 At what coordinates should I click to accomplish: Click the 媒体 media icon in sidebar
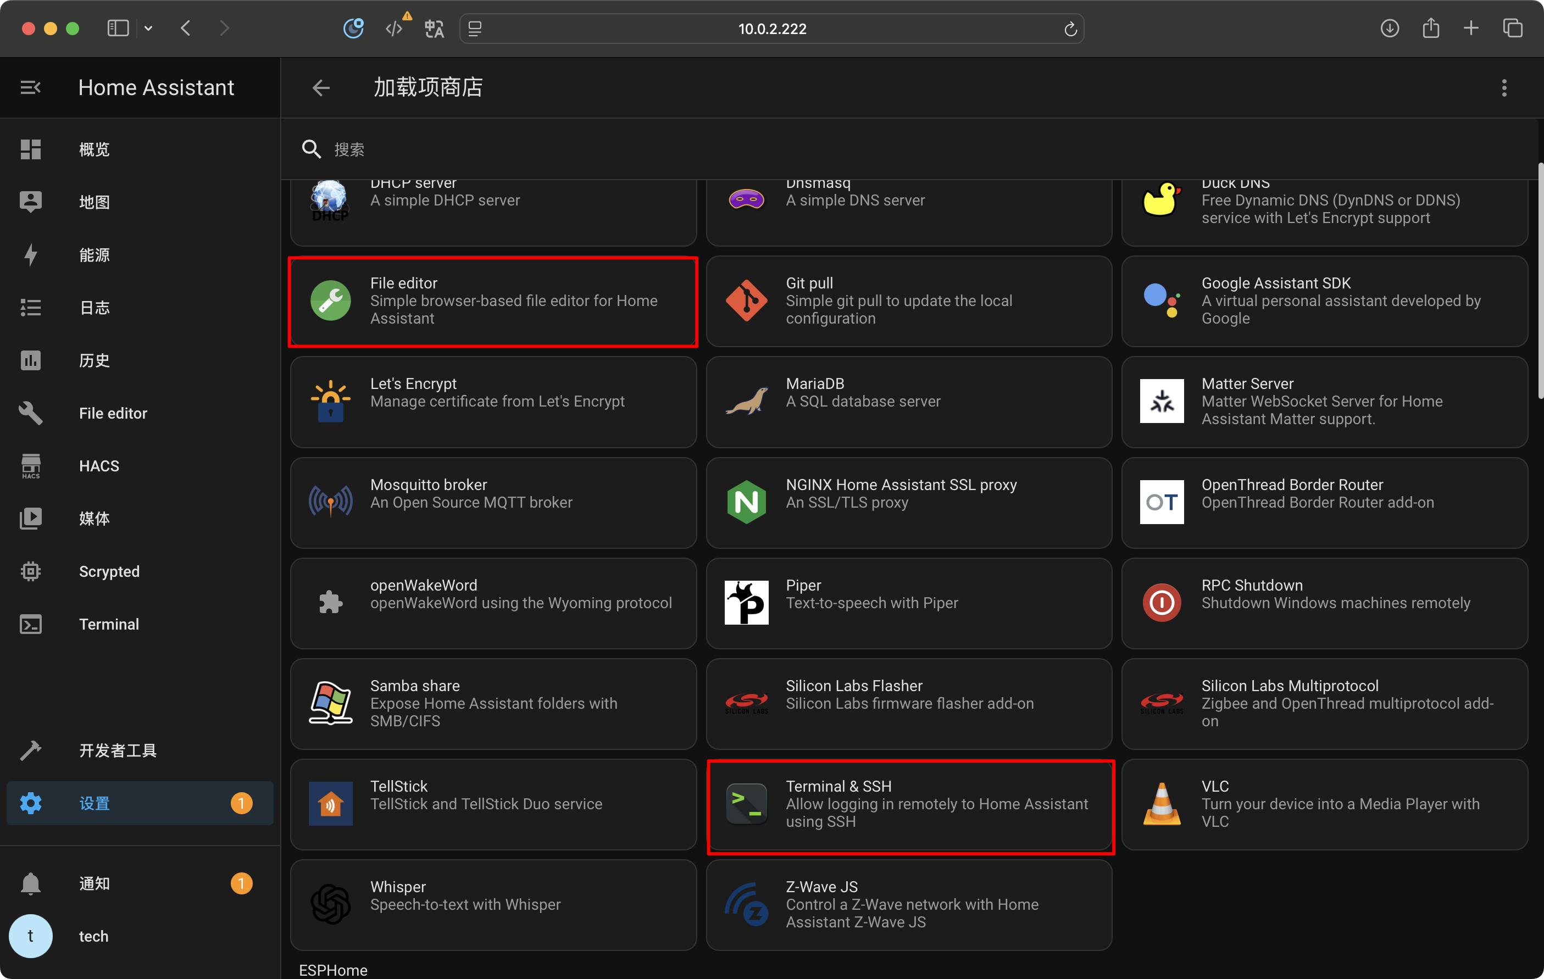click(30, 519)
